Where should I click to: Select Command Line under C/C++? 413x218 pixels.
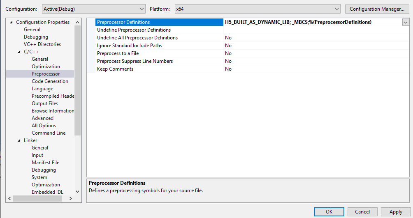pyautogui.click(x=49, y=133)
